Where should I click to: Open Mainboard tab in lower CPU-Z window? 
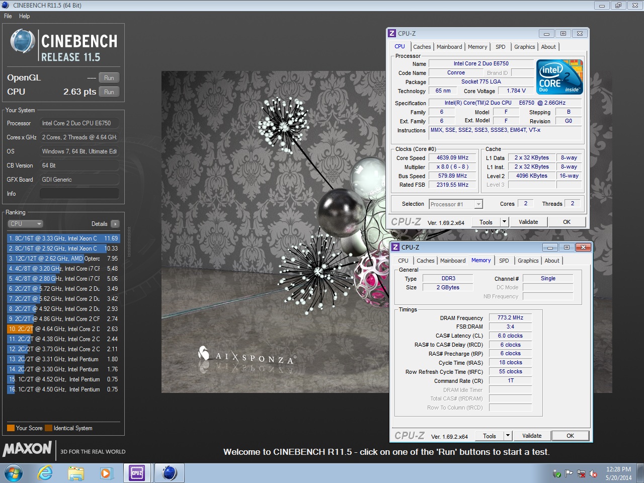[x=453, y=261]
